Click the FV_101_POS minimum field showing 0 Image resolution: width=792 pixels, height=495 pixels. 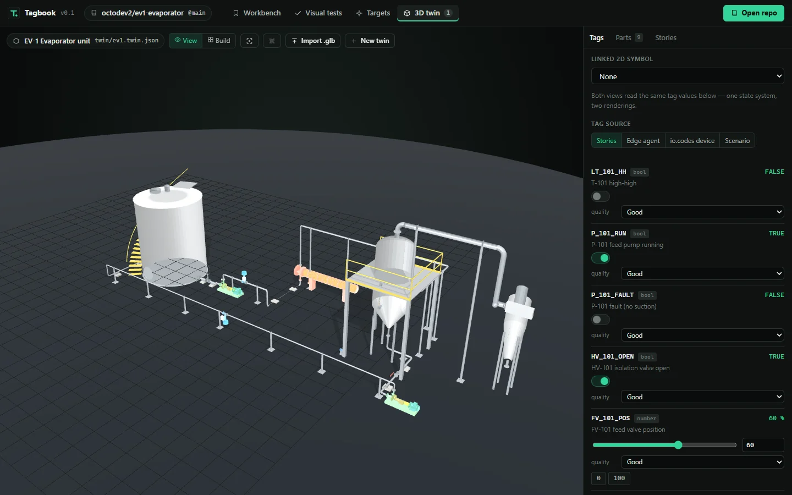(598, 479)
